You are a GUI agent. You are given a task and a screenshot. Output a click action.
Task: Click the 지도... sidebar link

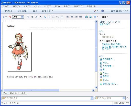click(x=106, y=73)
